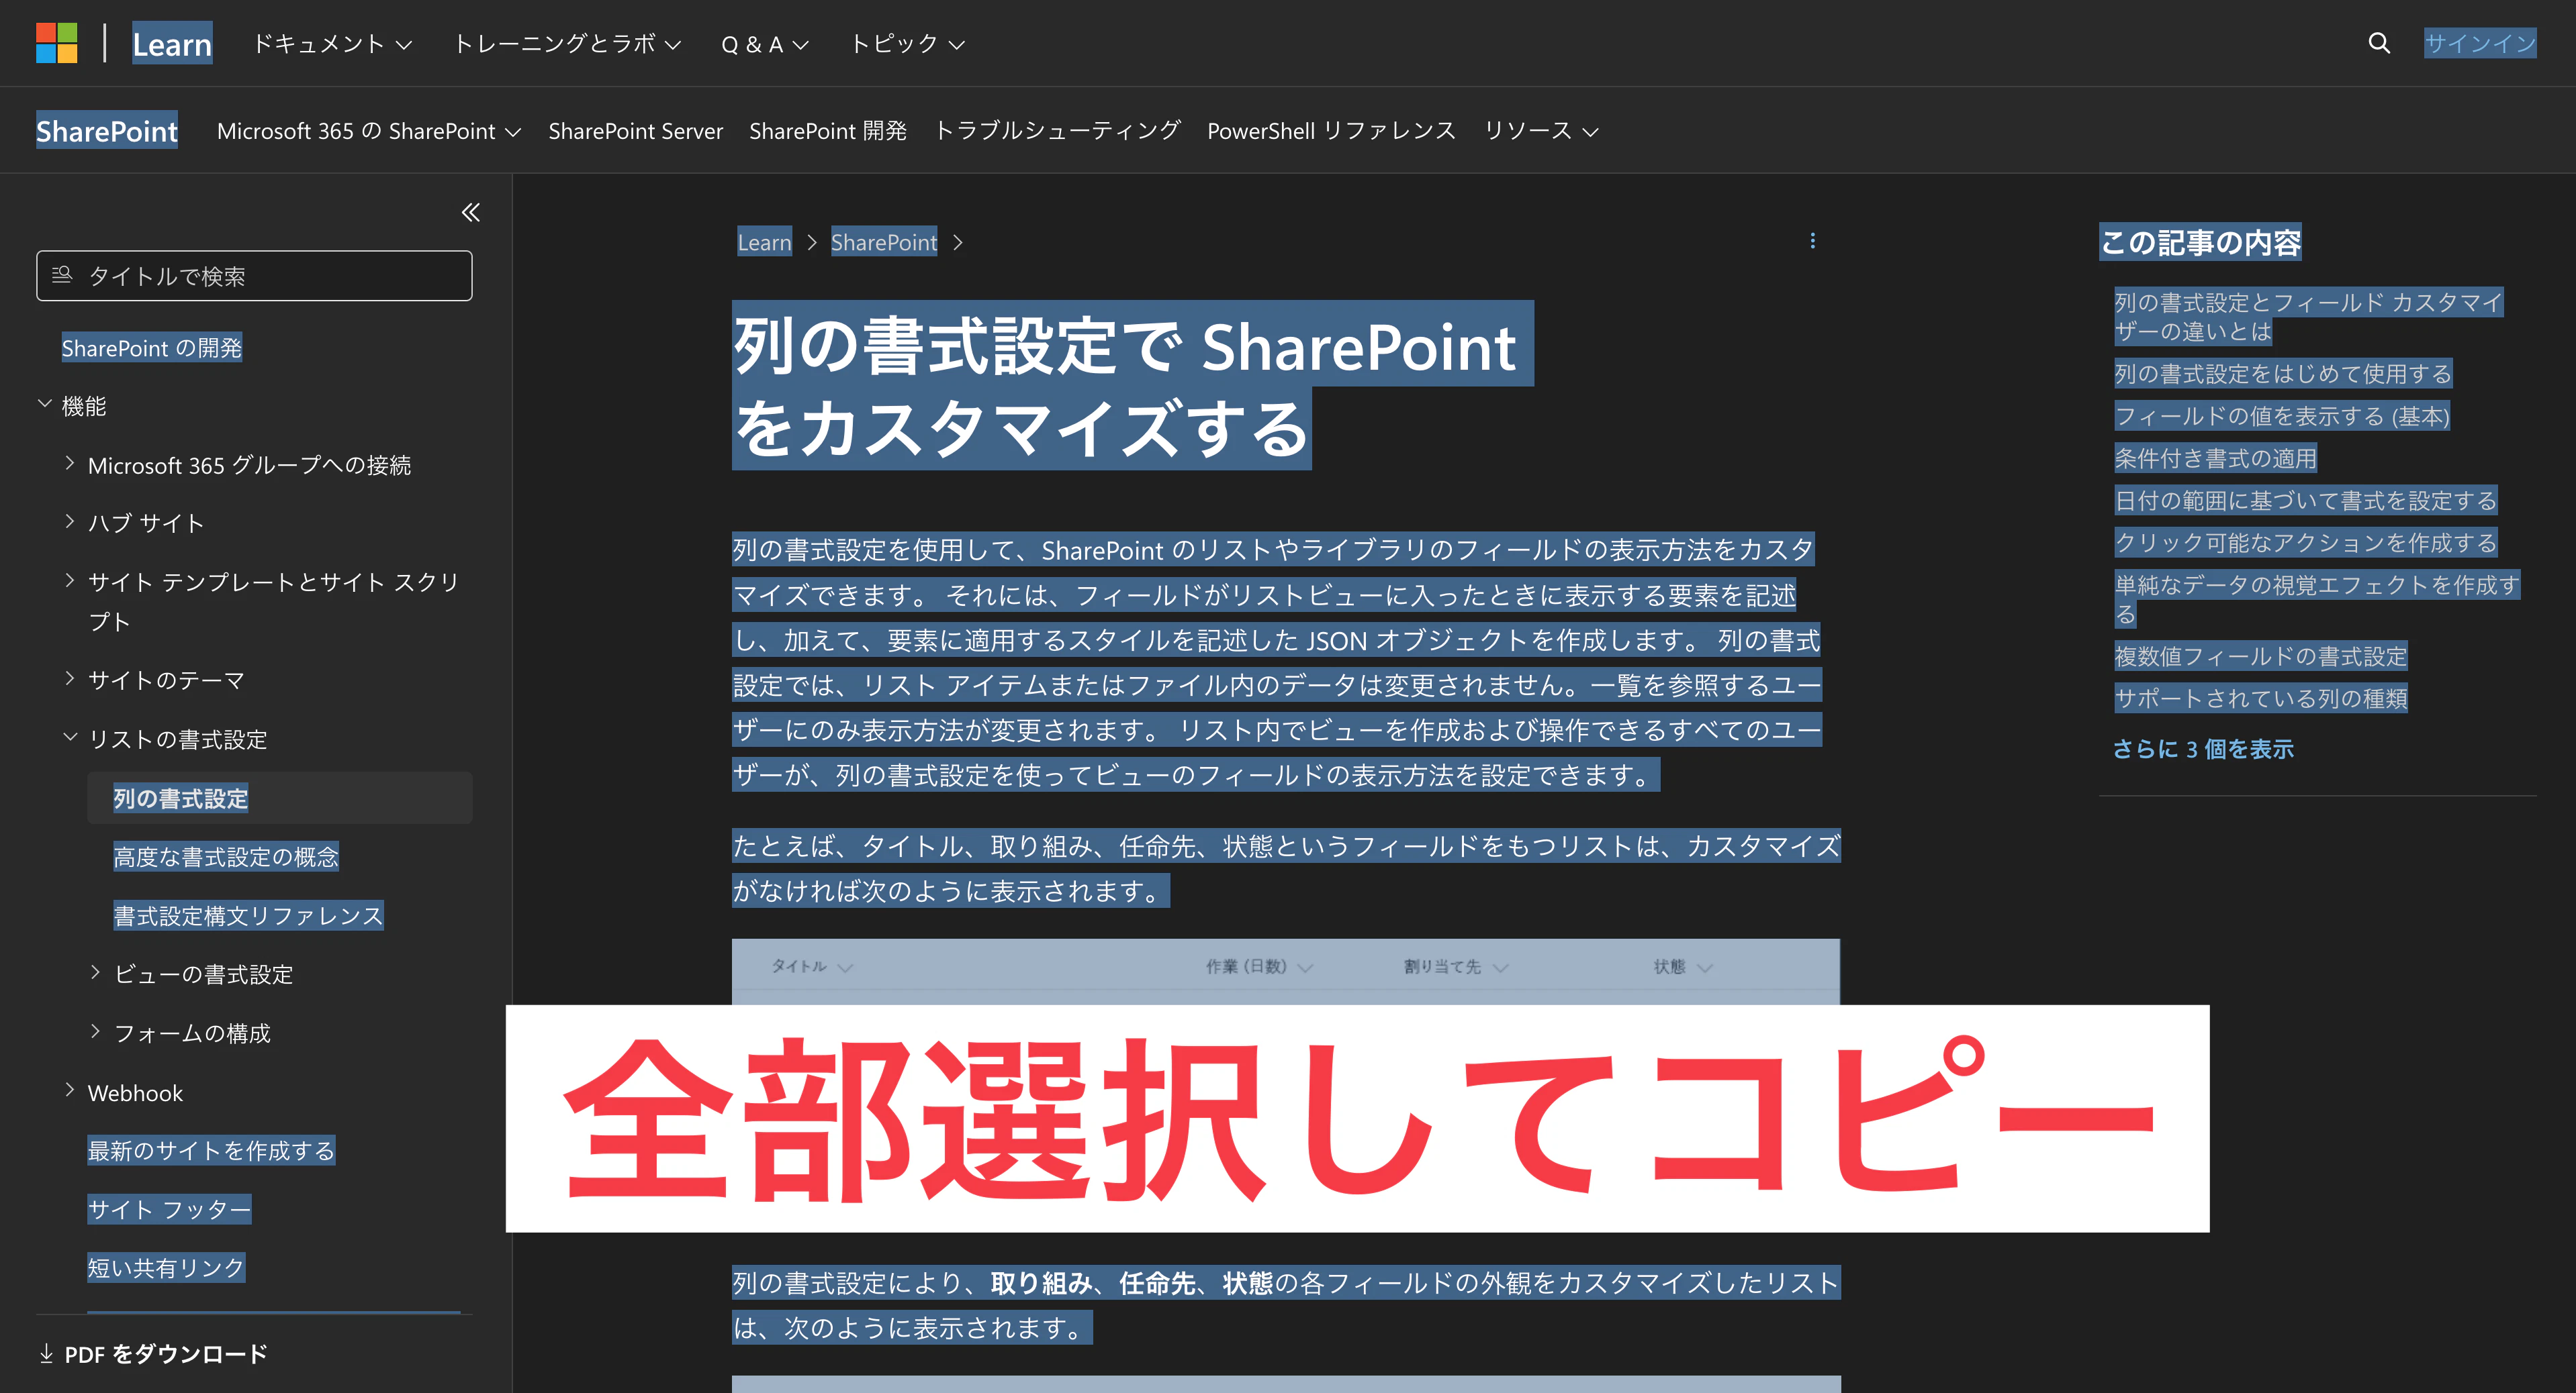Image resolution: width=2576 pixels, height=1393 pixels.
Task: Expand the フォームの構成 node
Action: (x=96, y=1031)
